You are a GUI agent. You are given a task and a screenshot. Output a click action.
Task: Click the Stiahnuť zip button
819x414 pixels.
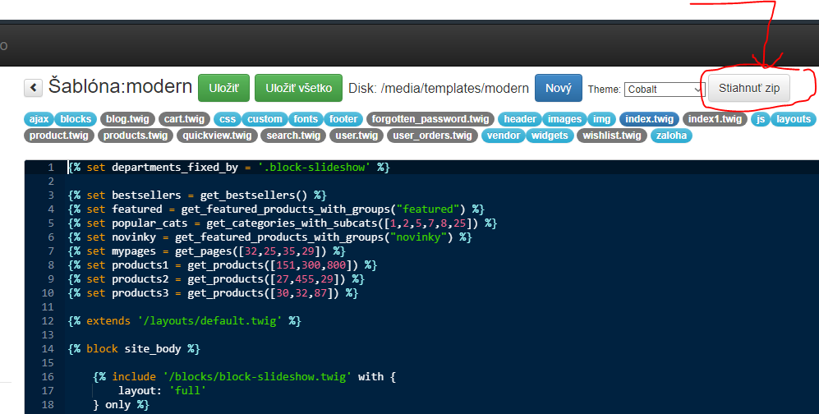click(x=749, y=88)
